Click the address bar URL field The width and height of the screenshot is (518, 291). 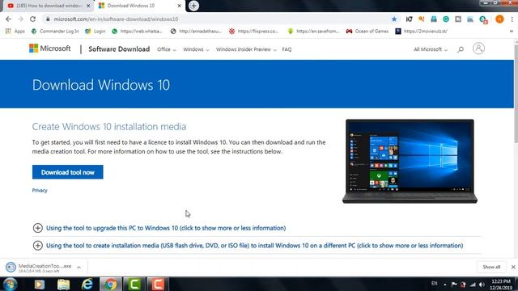pyautogui.click(x=218, y=19)
